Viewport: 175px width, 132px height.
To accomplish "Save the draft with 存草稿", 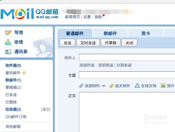I will coord(111,43).
